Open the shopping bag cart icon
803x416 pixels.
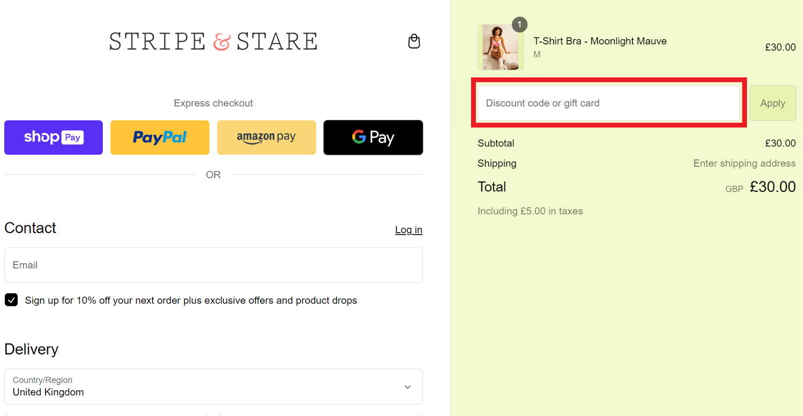(414, 41)
